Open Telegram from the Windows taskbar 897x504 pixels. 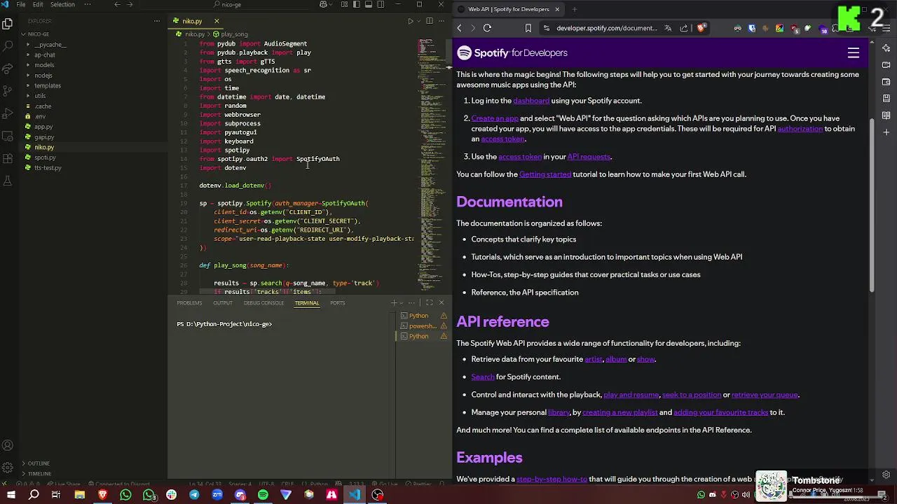click(194, 495)
